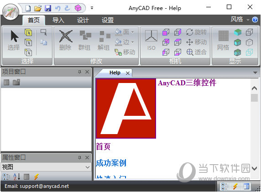
Task: Switch to the 设计 ribbon tab
Action: [x=83, y=20]
